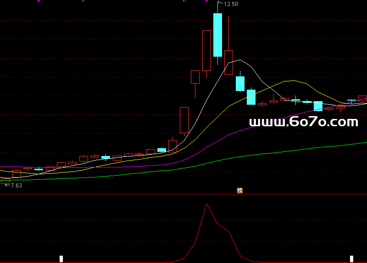The width and height of the screenshot is (367, 263).
Task: Select the right white marker at chart bottom
Action: coord(352,259)
